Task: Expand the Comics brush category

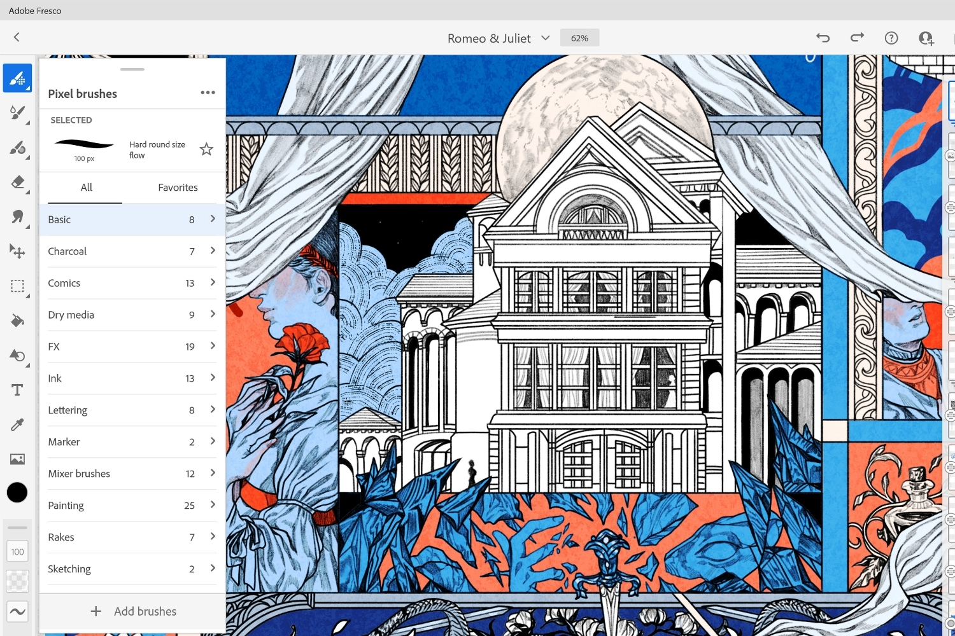Action: point(132,283)
